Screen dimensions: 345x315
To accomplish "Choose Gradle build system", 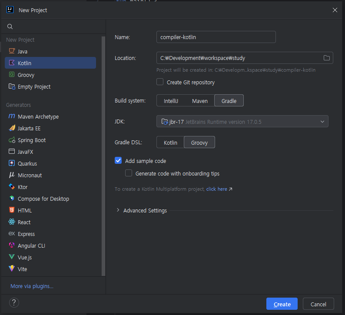I will (x=229, y=101).
